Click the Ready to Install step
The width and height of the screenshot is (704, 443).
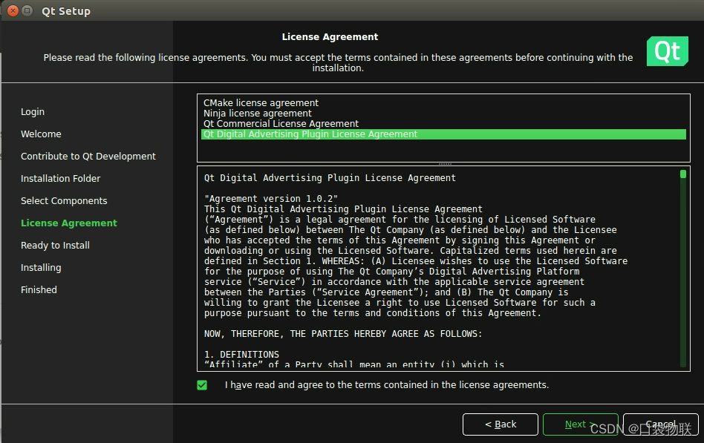point(55,245)
